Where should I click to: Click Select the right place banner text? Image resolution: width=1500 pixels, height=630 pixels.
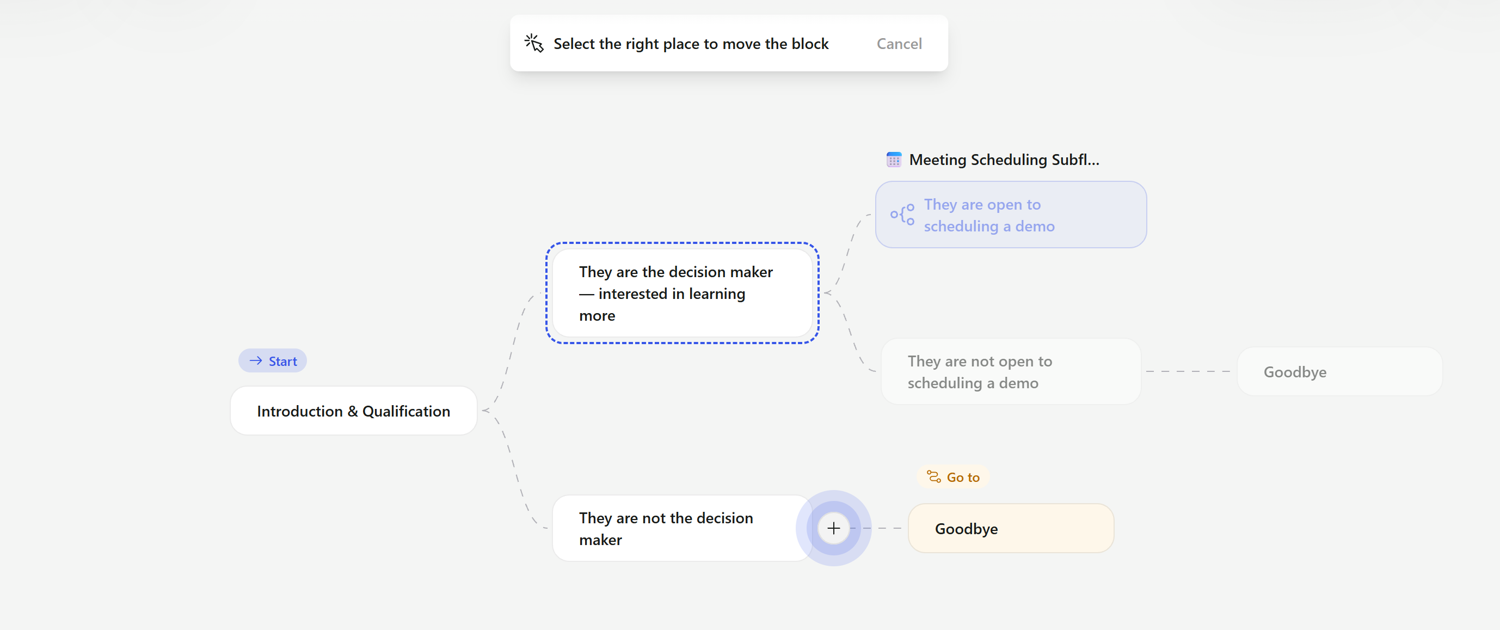coord(691,44)
